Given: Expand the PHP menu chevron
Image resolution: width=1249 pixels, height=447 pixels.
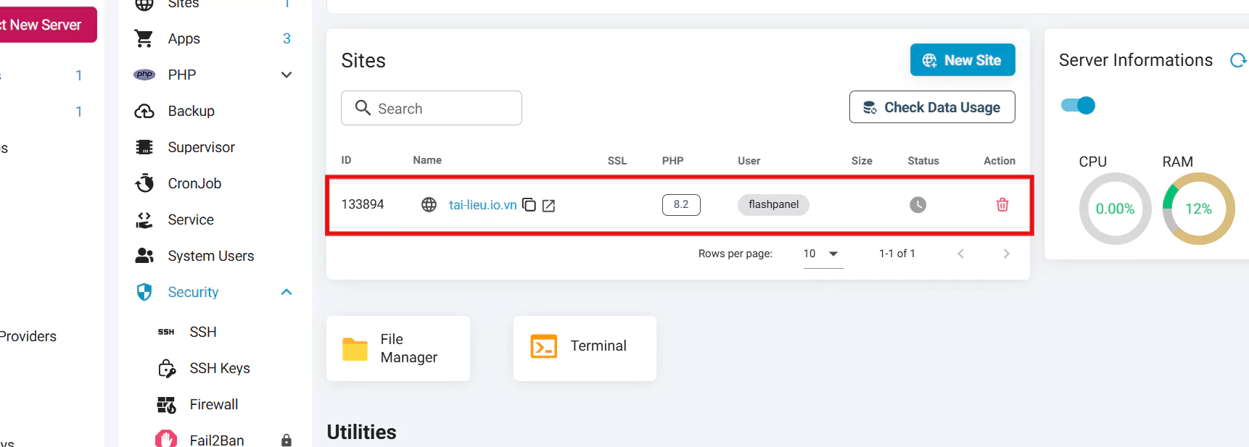Looking at the screenshot, I should (x=287, y=75).
